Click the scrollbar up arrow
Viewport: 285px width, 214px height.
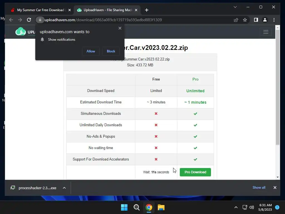pos(277,28)
